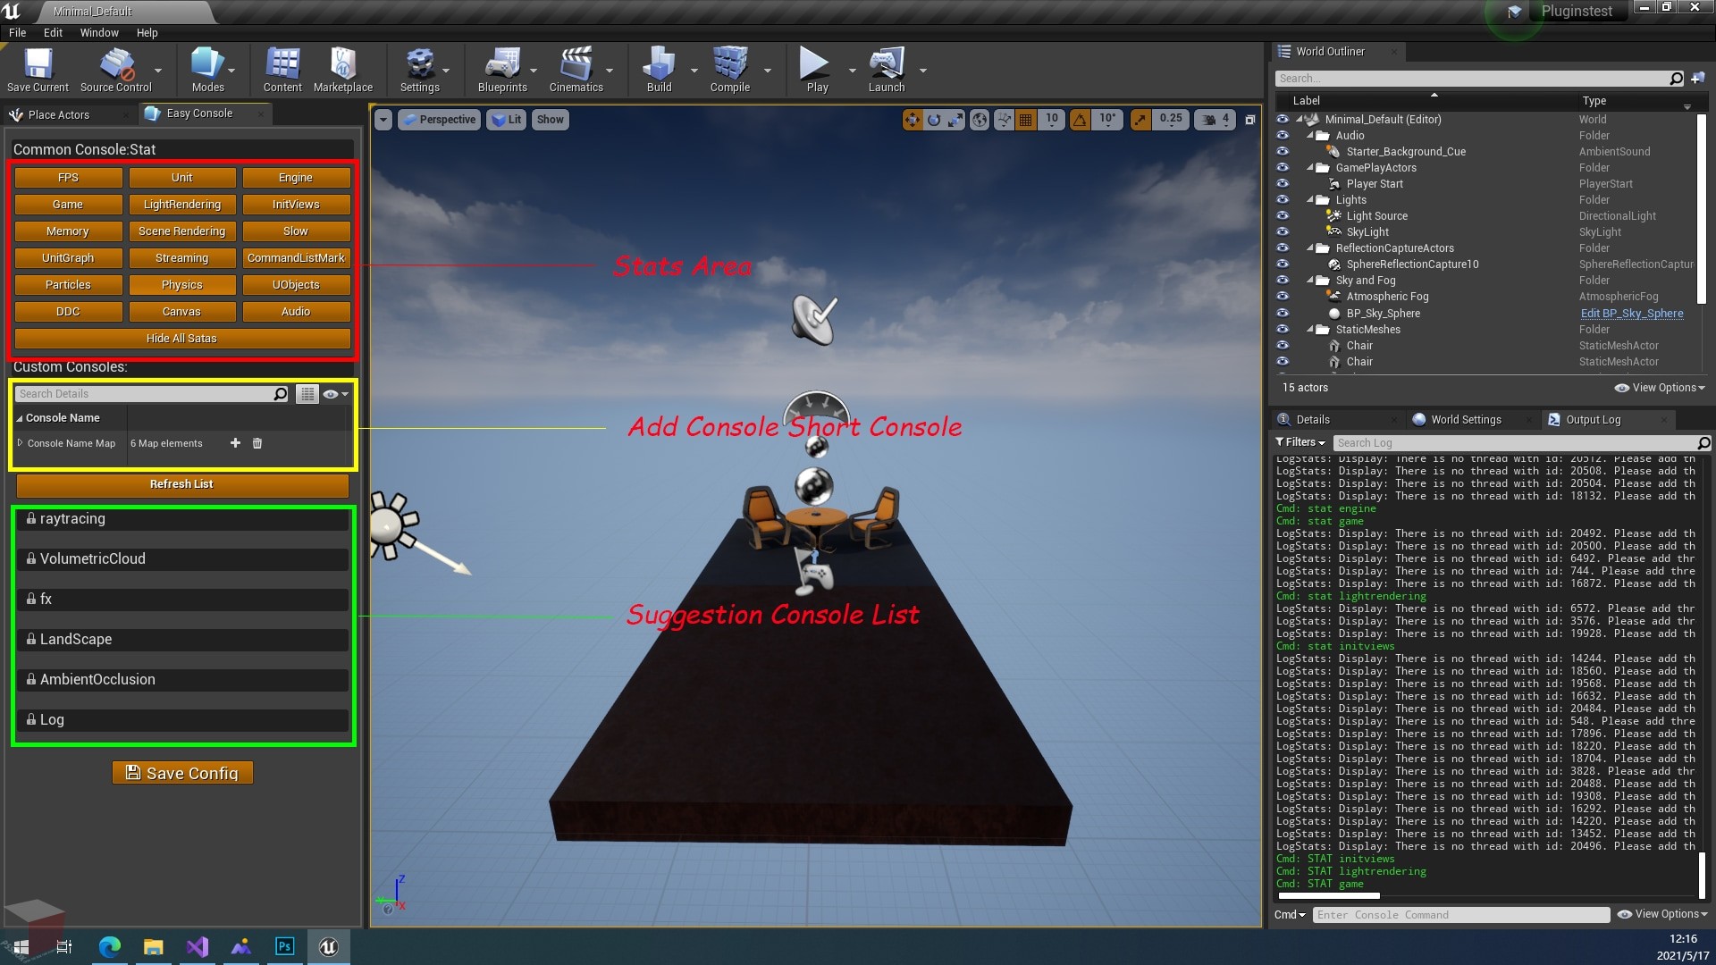Toggle grid snapping in viewport
Image resolution: width=1716 pixels, height=965 pixels.
1026,119
